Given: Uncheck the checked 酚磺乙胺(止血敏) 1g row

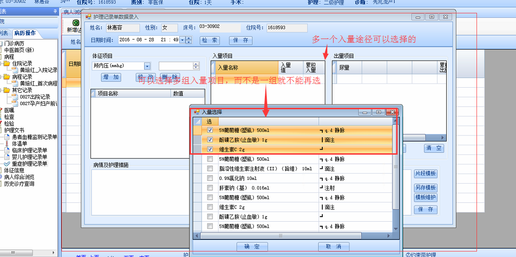Looking at the screenshot, I should [210, 140].
